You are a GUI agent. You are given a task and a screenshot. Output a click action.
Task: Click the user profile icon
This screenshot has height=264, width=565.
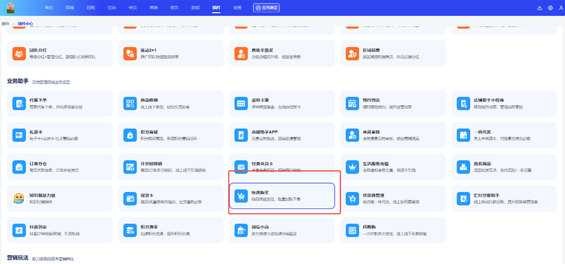(x=561, y=8)
